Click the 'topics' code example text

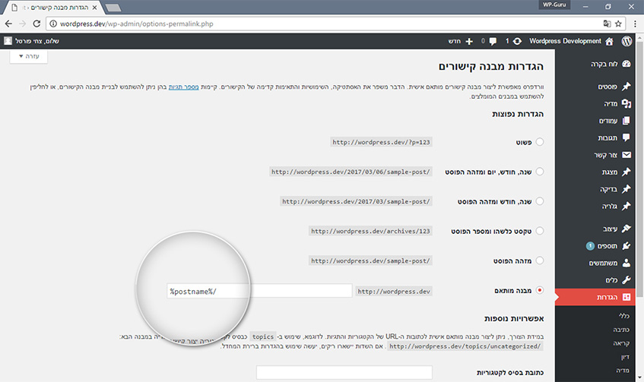(x=263, y=336)
